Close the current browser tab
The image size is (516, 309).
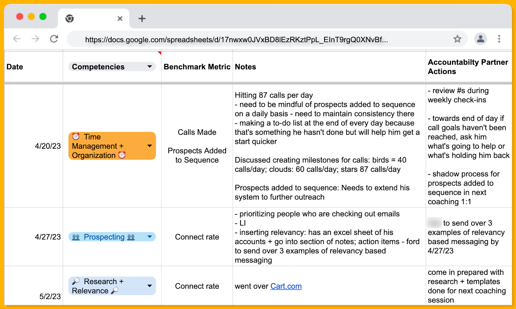[120, 19]
